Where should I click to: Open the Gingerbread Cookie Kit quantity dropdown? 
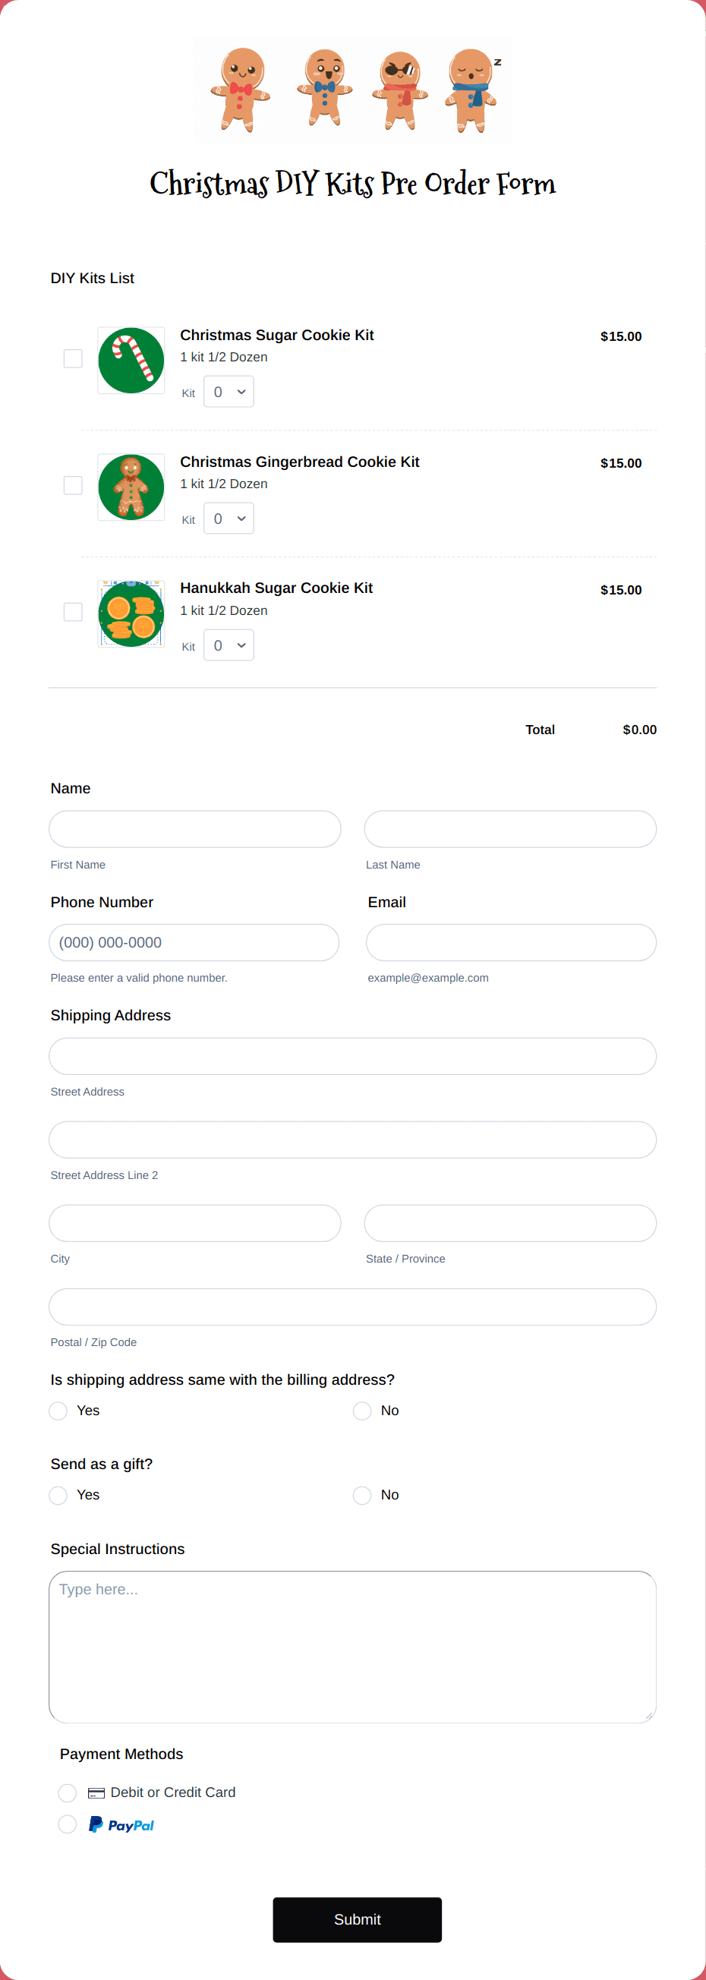229,519
